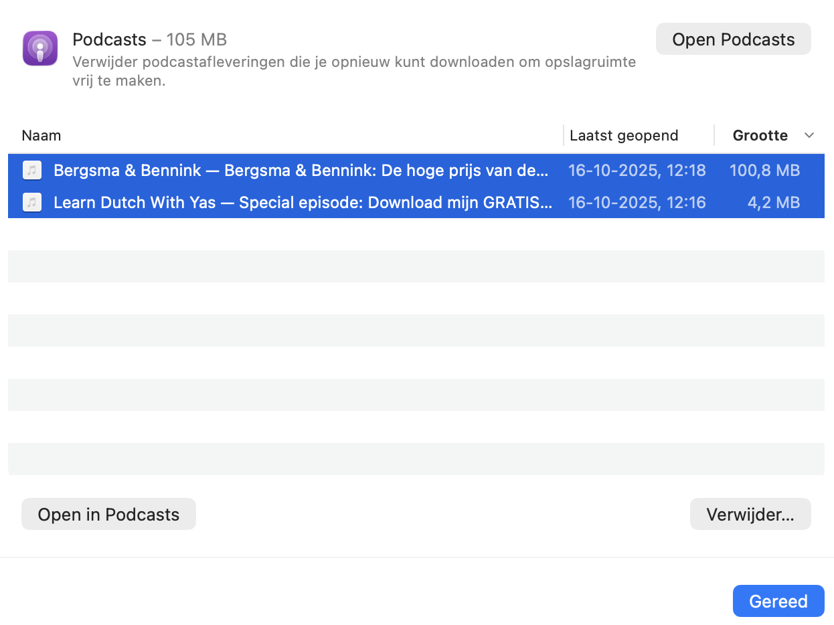Viewport: 834px width, 625px height.
Task: Click the Verwijder... button
Action: (750, 515)
